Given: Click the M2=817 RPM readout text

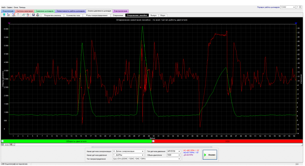Looking at the screenshot, I should (191, 153).
